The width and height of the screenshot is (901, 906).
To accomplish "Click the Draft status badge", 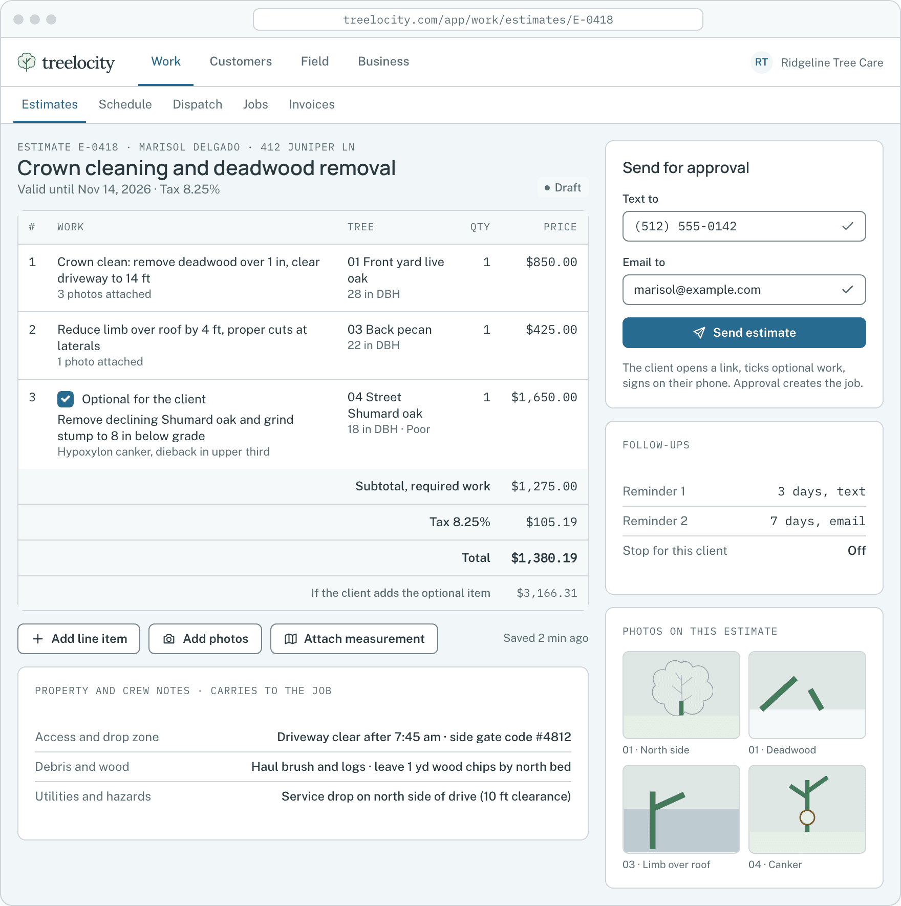I will point(563,188).
